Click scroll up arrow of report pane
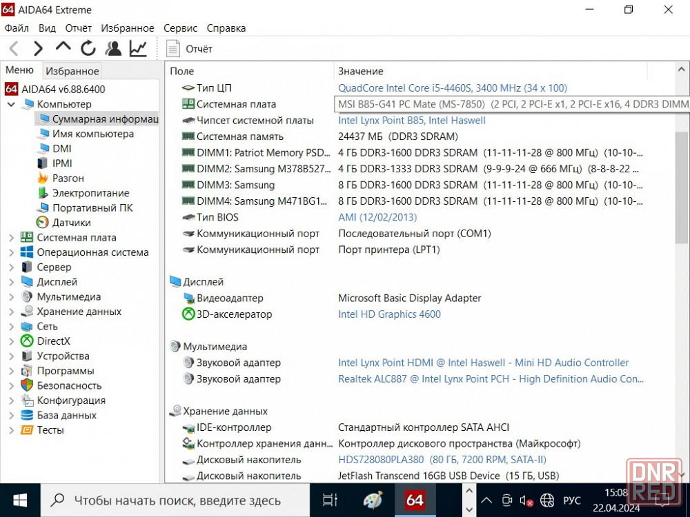The image size is (690, 517). point(681,70)
